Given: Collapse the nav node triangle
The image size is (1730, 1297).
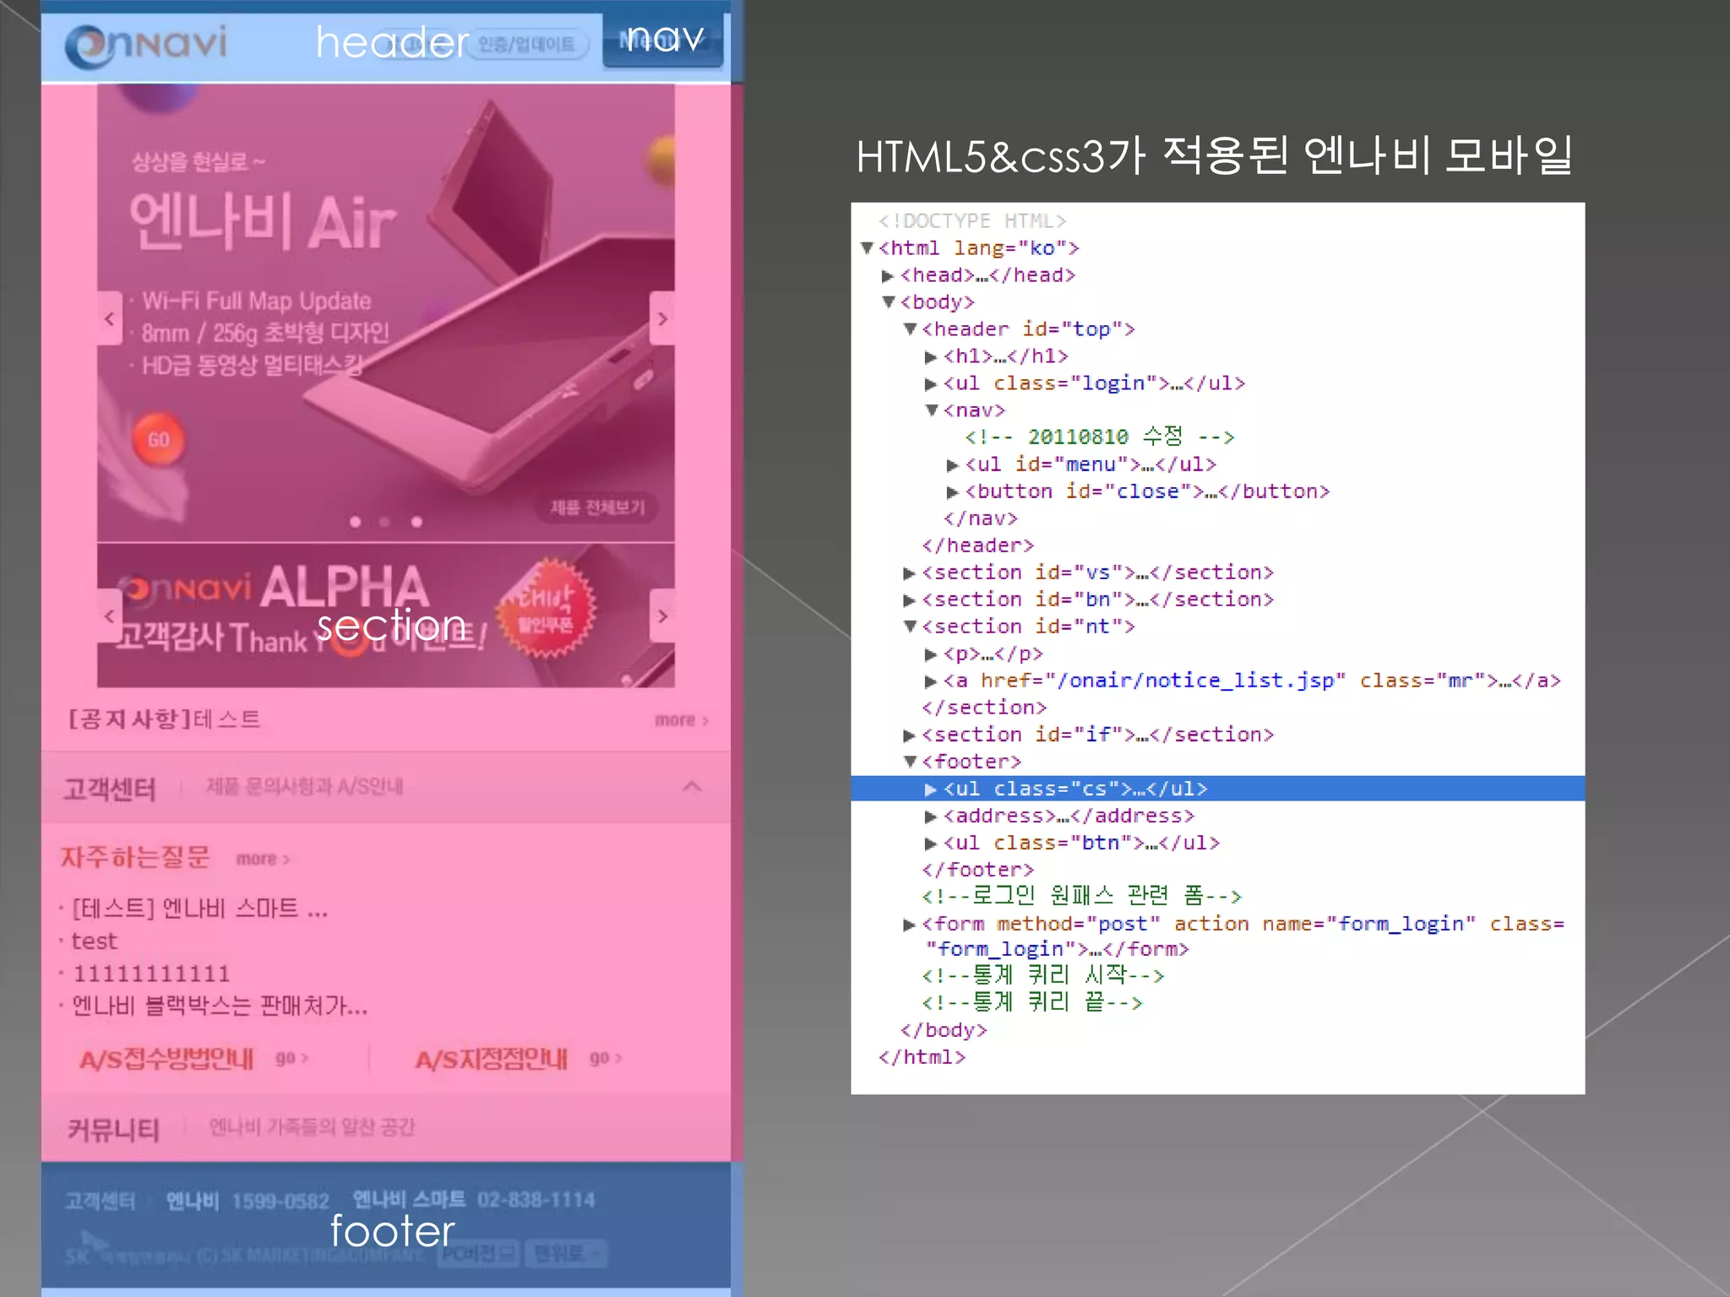Looking at the screenshot, I should click(x=932, y=410).
